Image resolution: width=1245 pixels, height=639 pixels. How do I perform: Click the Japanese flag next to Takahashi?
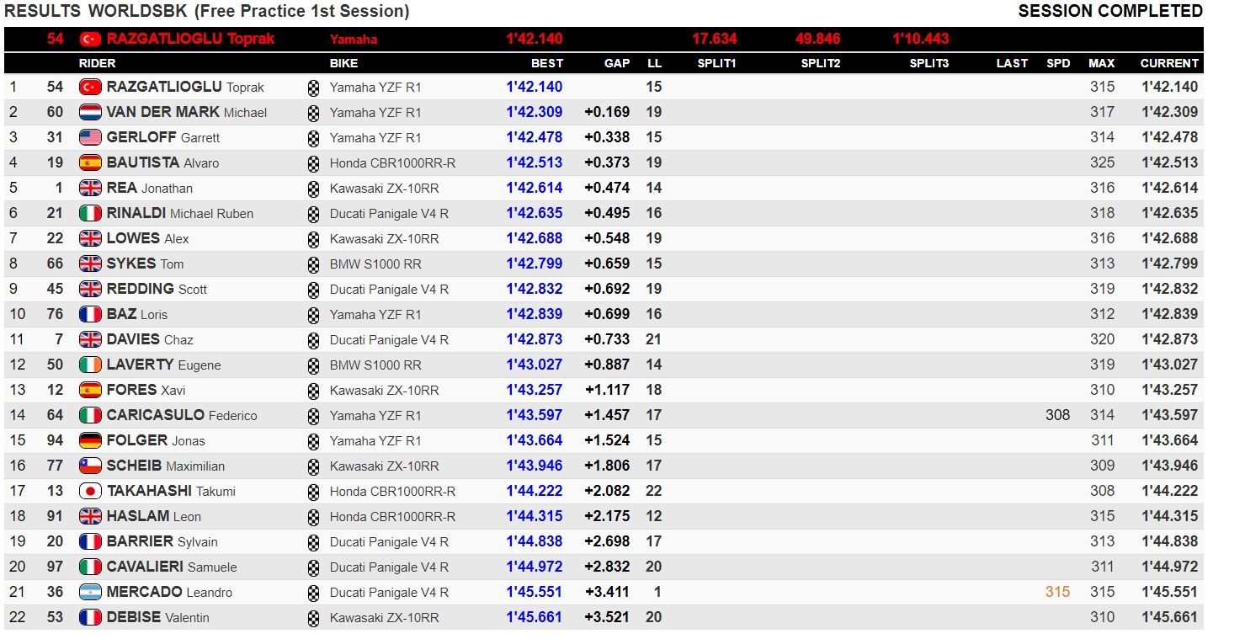[x=90, y=491]
